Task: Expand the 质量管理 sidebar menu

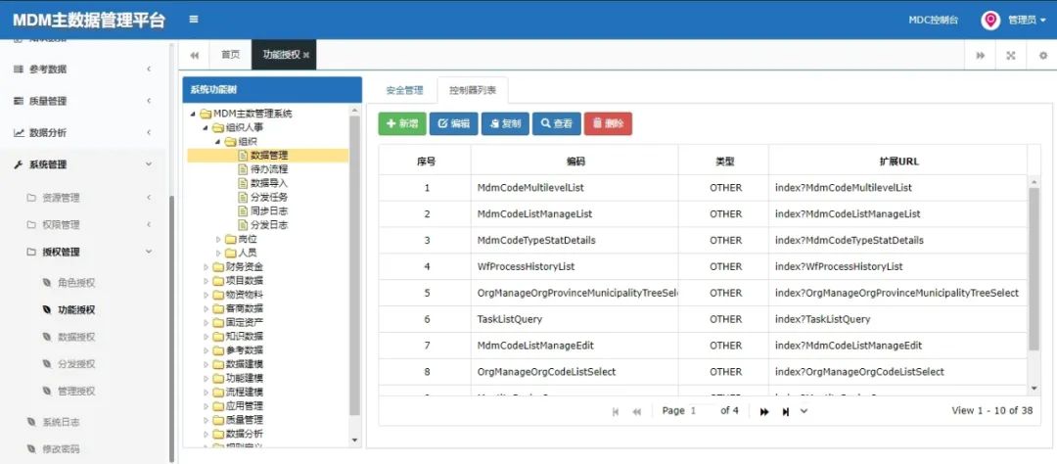Action: tap(83, 101)
